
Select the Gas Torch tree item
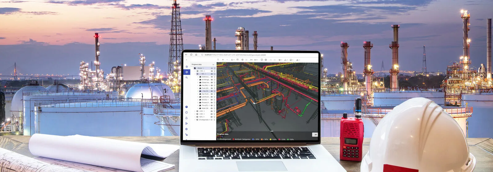pos(206,94)
